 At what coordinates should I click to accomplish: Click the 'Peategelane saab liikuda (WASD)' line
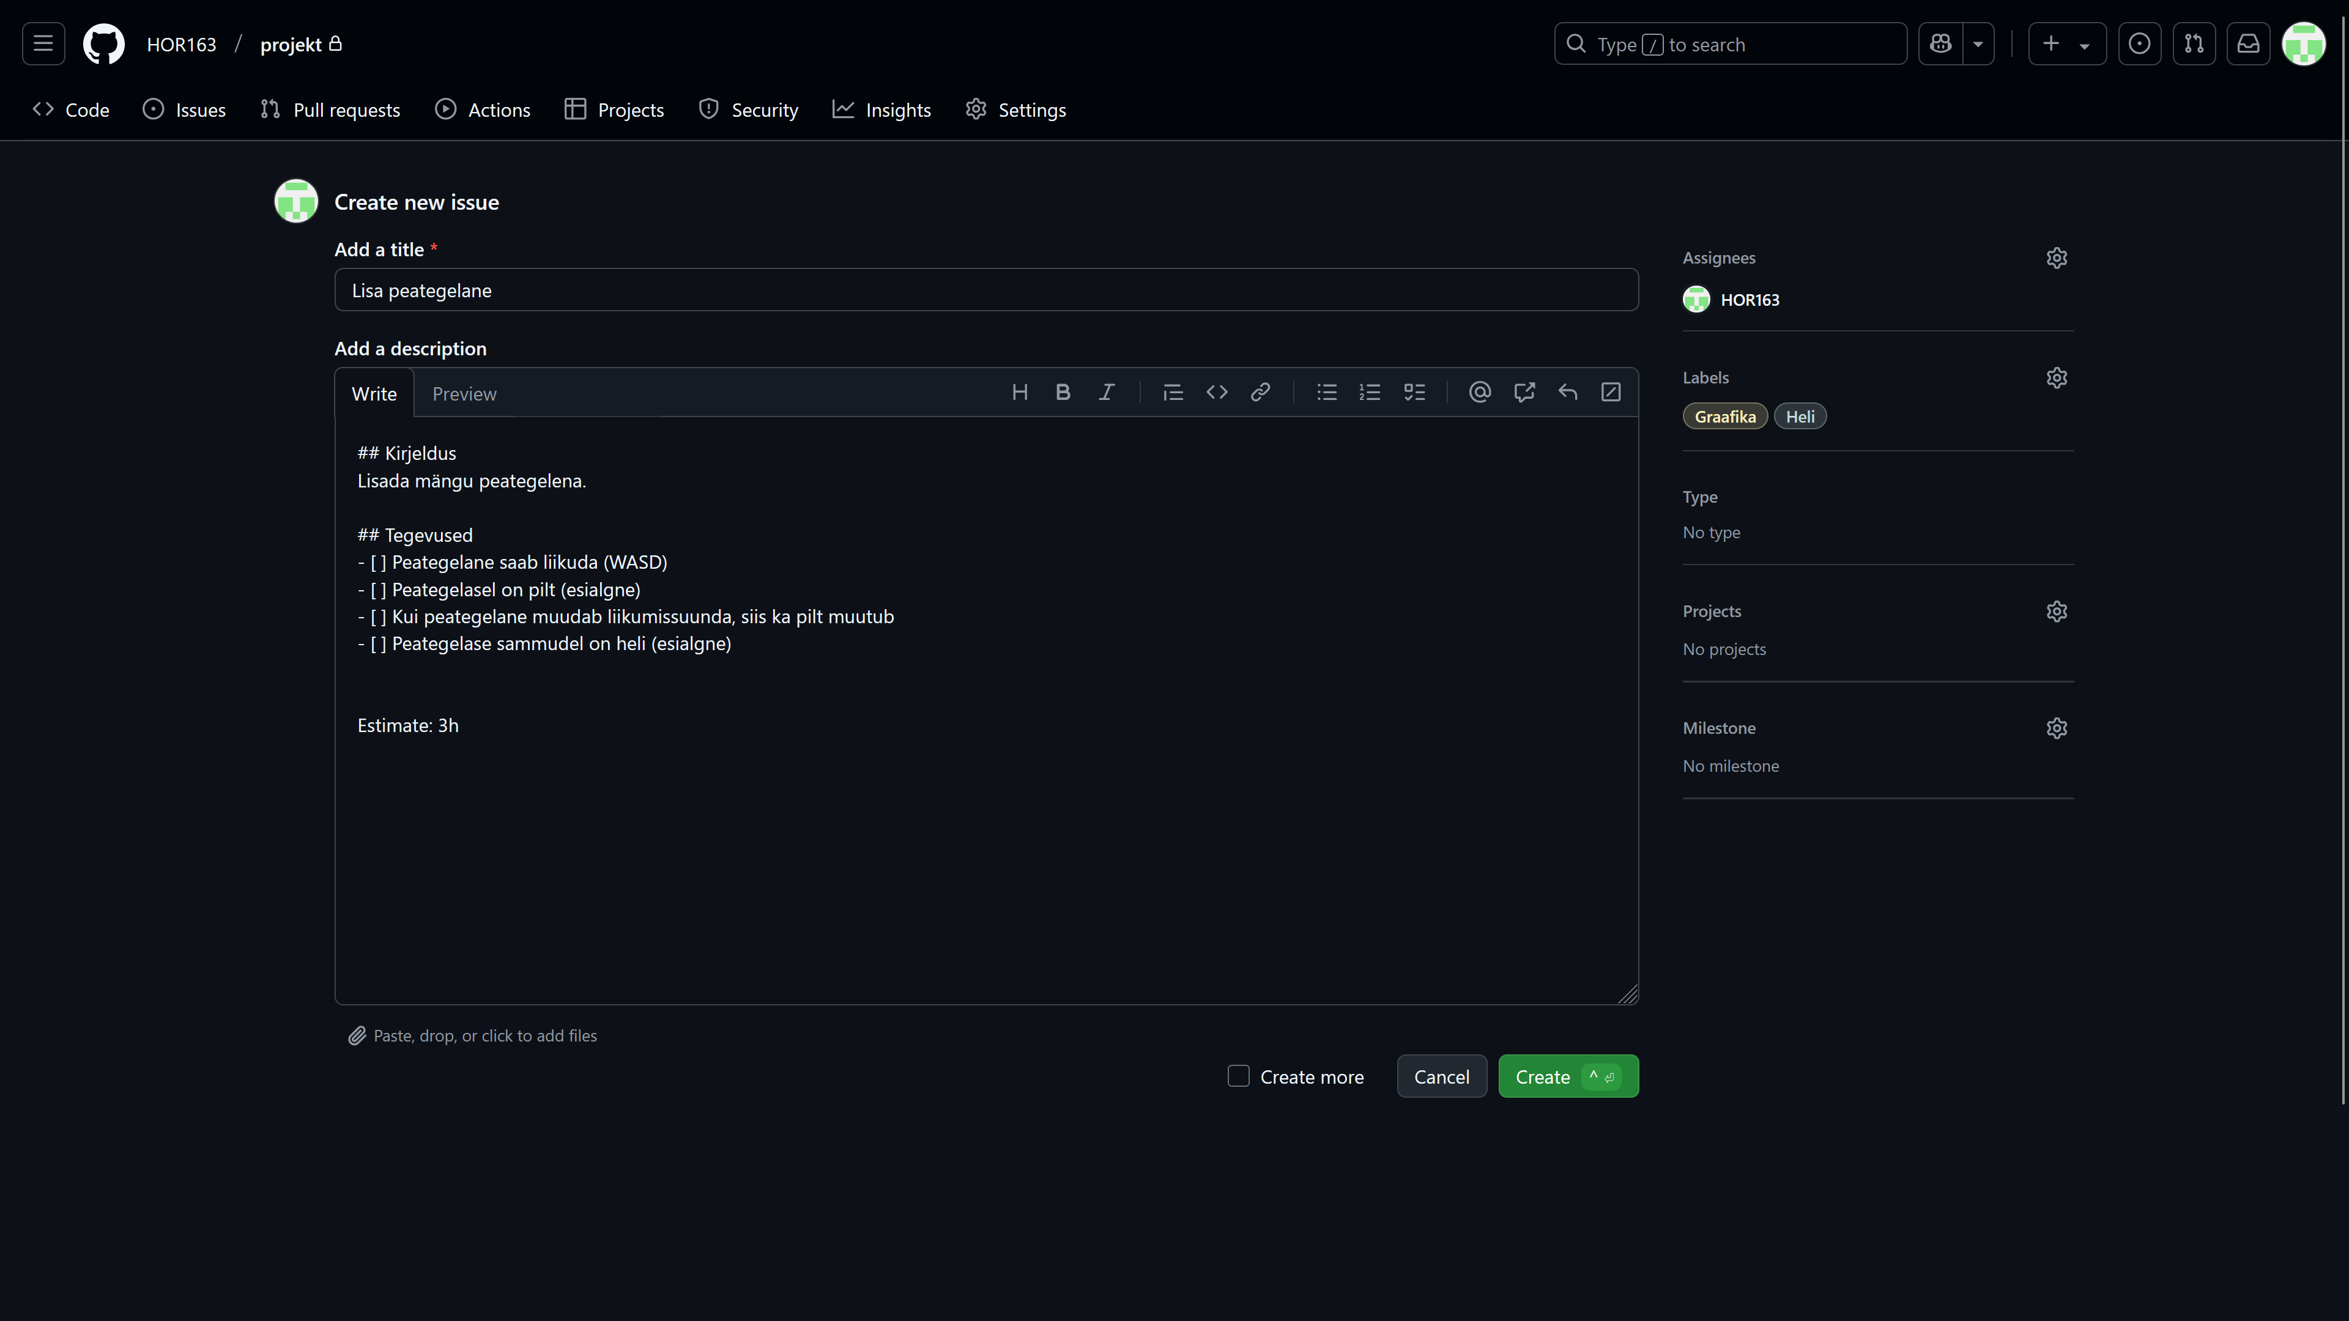tap(513, 563)
